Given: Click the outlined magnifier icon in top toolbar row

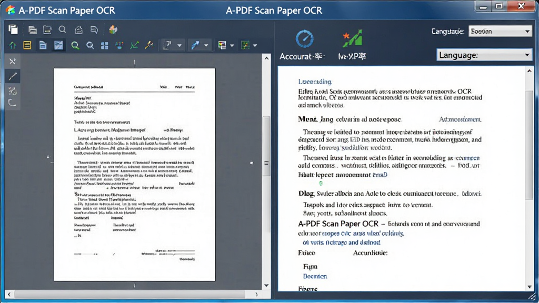Looking at the screenshot, I should [62, 29].
